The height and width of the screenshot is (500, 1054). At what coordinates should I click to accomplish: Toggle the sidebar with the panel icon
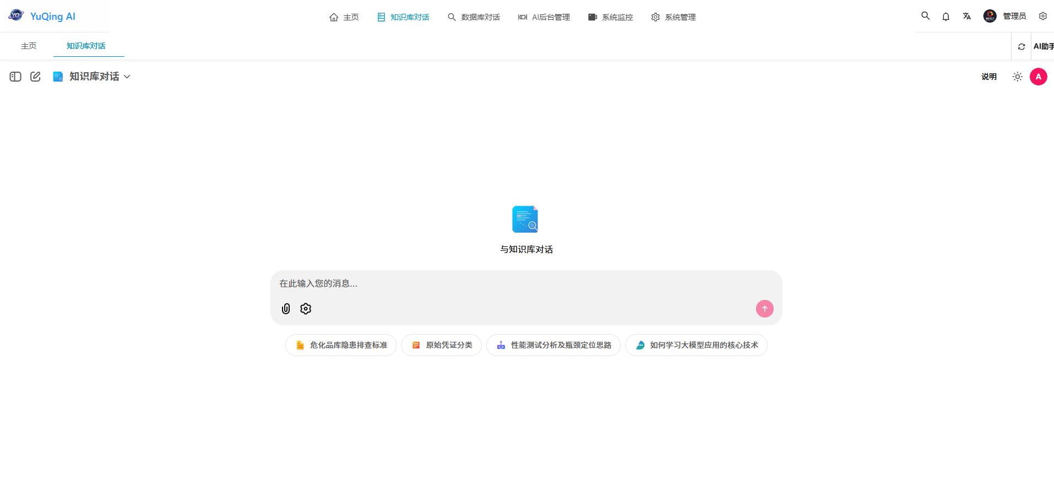tap(15, 77)
